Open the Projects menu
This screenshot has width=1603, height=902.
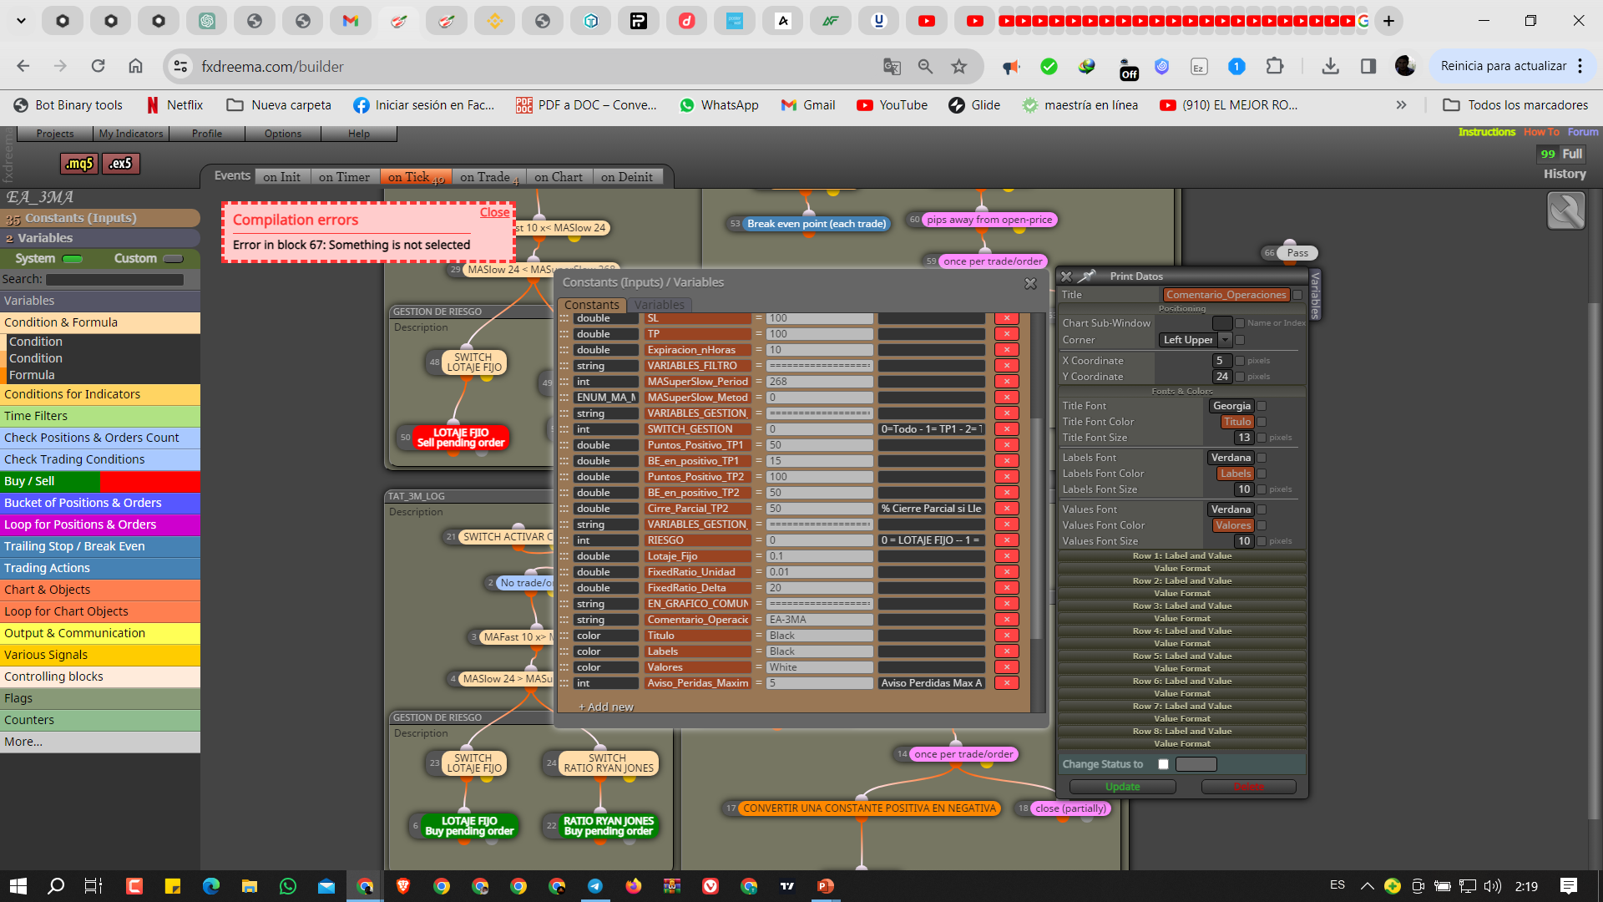tap(55, 134)
